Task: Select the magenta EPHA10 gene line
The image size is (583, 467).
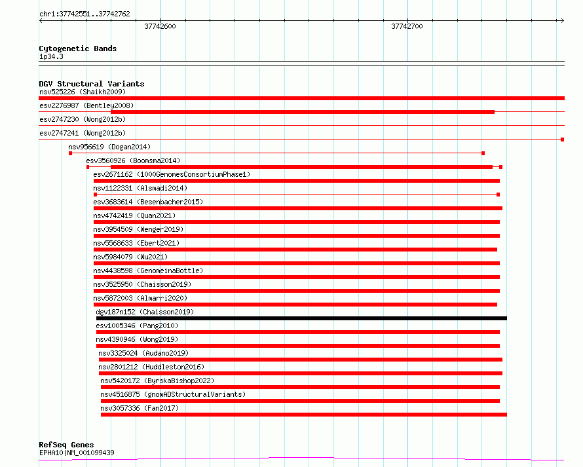Action: click(x=301, y=459)
